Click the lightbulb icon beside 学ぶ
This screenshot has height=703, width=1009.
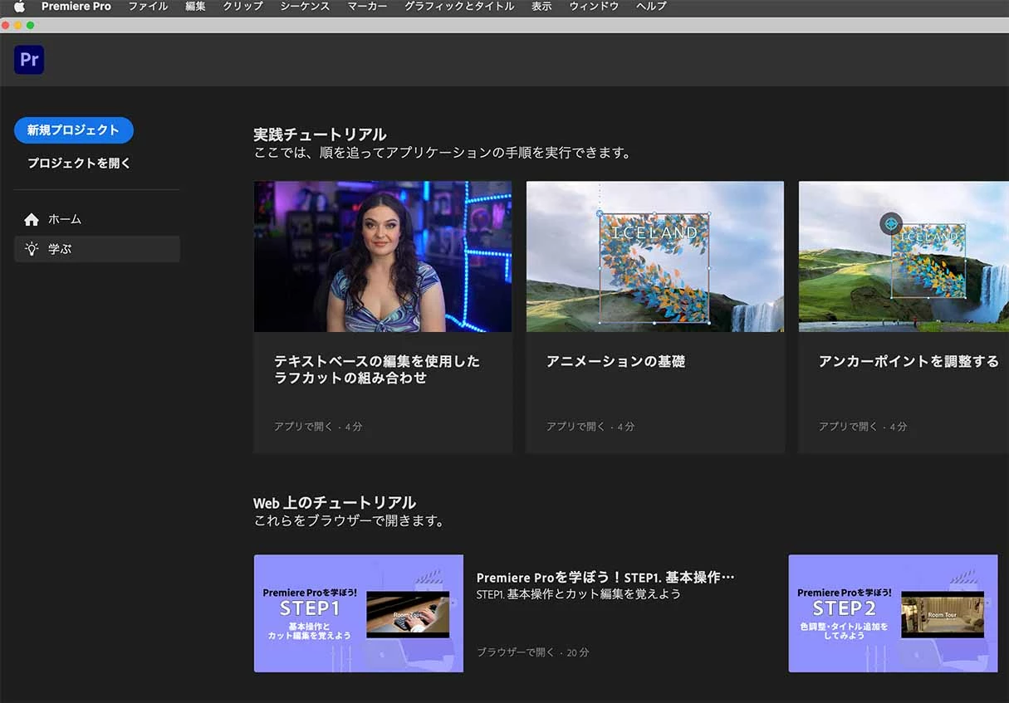coord(32,248)
